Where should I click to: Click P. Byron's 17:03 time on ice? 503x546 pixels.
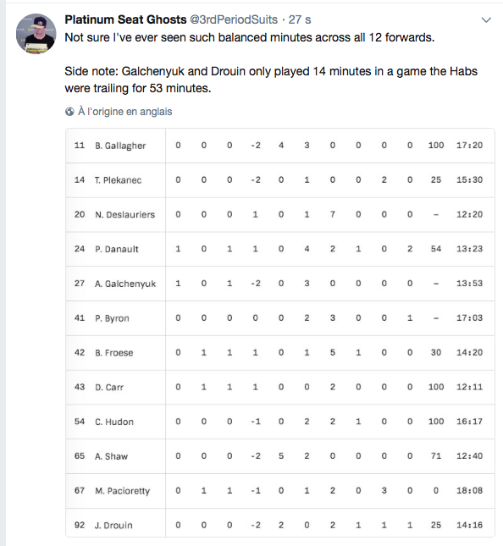click(469, 318)
